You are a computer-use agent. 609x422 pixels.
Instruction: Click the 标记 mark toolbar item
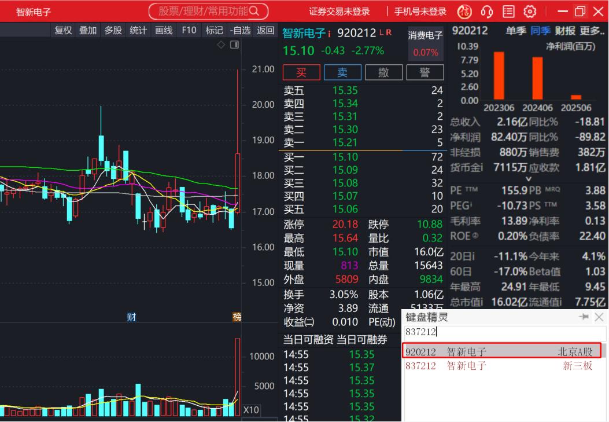pyautogui.click(x=215, y=30)
